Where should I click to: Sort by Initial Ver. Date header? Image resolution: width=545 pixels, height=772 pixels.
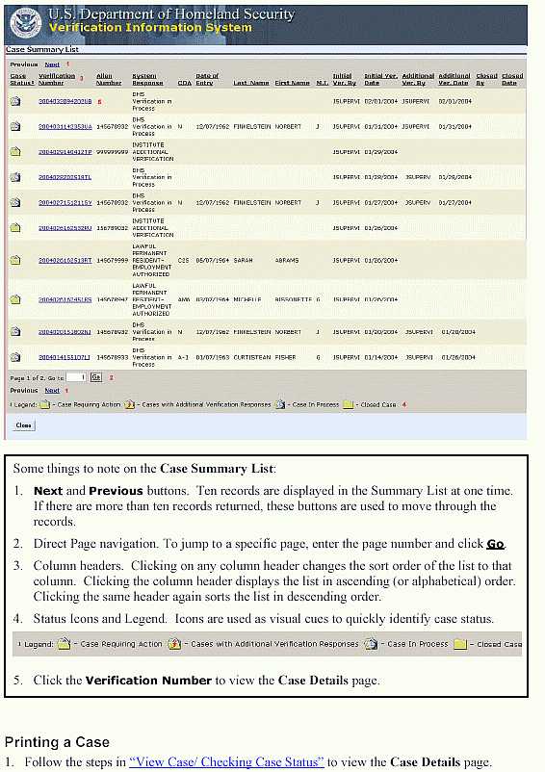coord(380,79)
